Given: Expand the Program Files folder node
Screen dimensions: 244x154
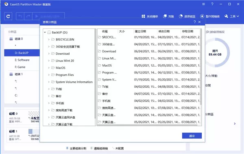Looking at the screenshot, I should coord(49,75).
